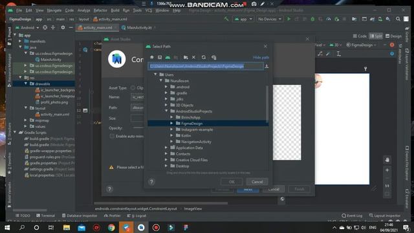The image size is (414, 233).
Task: Jump to desktop directory in Select Path toolbar
Action: tap(160, 58)
